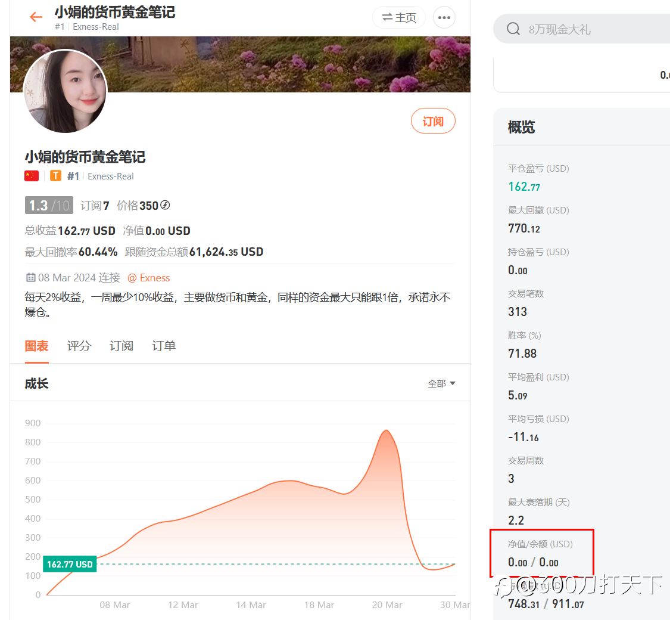Open the 订阅 tab below the description
This screenshot has height=620, width=670.
point(121,346)
